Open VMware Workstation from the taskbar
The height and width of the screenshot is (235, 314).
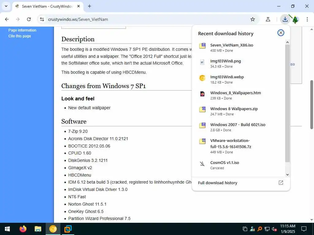pos(68,229)
